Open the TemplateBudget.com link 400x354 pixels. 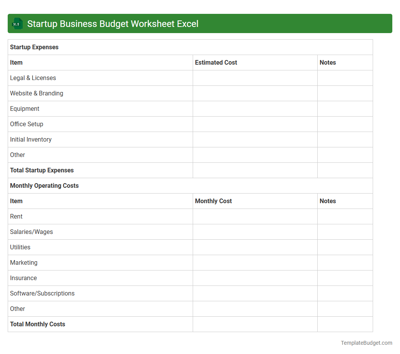(366, 342)
